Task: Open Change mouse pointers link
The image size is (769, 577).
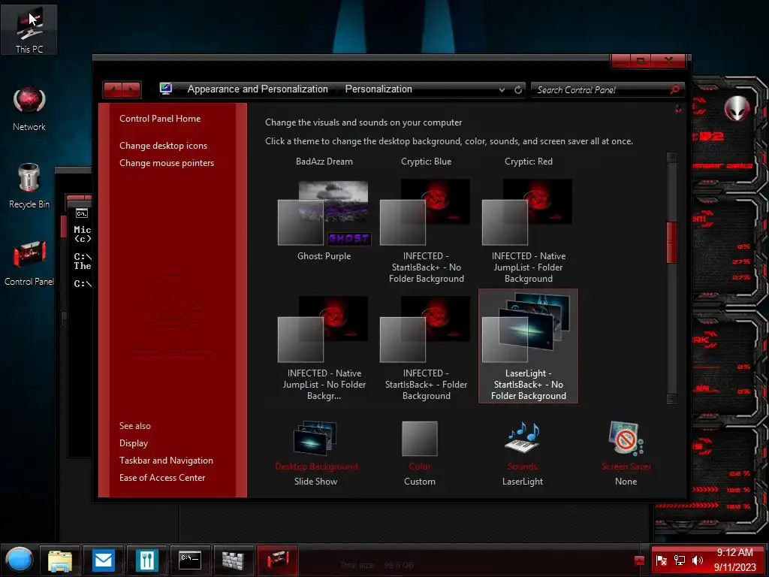Action: (166, 163)
